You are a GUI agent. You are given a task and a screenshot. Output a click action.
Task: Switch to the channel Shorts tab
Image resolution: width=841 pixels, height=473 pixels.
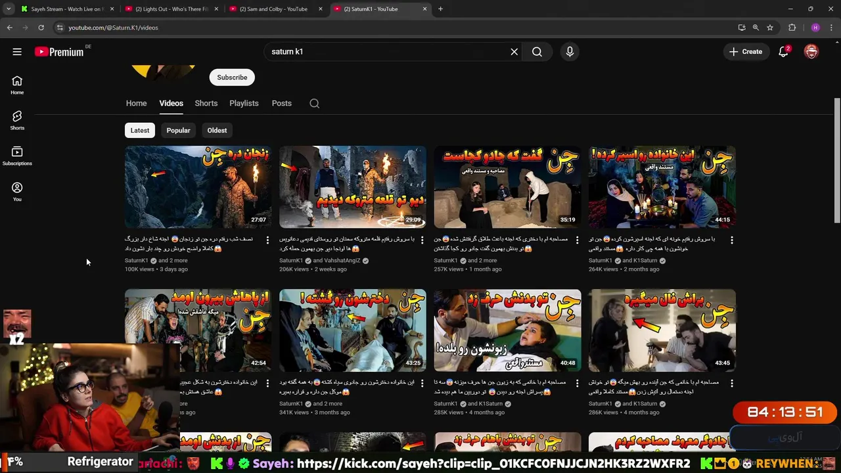[206, 103]
